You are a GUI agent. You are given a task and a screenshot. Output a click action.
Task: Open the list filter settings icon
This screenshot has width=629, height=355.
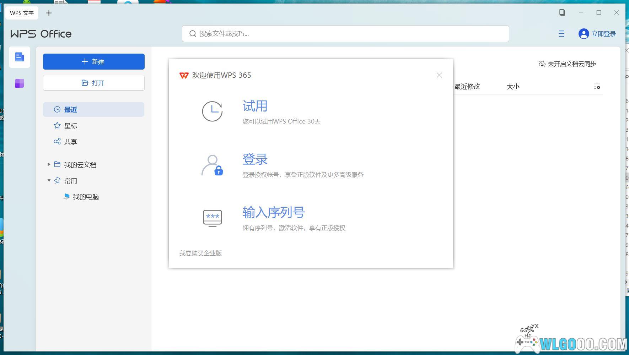(597, 86)
